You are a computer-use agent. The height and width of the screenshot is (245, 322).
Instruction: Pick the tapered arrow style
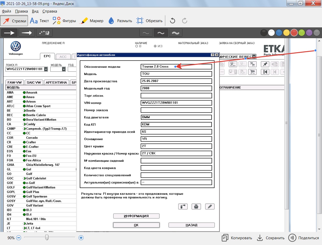(x=27, y=33)
